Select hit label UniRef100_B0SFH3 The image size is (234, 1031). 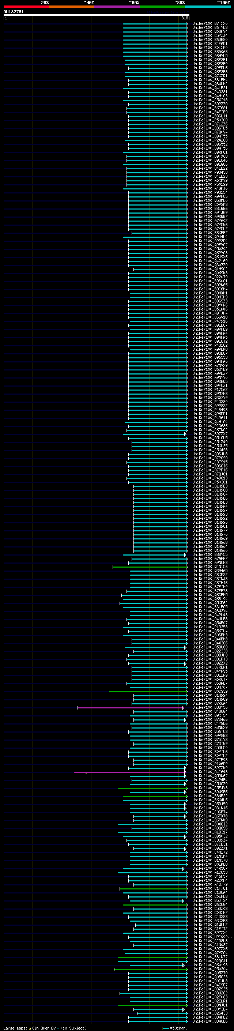click(x=210, y=635)
